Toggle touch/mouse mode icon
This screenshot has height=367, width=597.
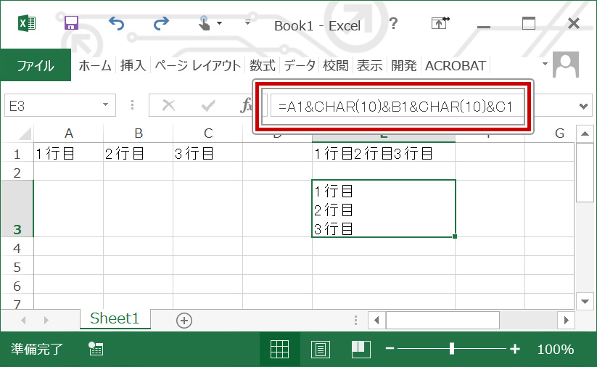pyautogui.click(x=205, y=23)
